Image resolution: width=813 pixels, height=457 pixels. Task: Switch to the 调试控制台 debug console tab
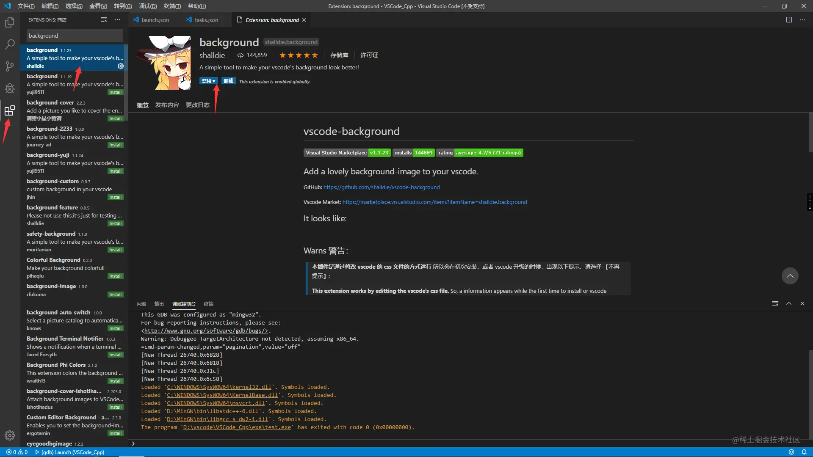(x=184, y=304)
